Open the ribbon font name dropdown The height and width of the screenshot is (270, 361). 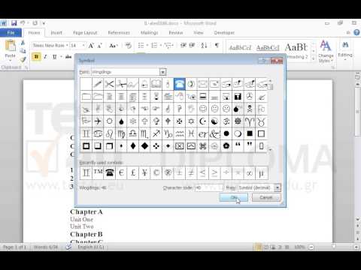pos(67,46)
